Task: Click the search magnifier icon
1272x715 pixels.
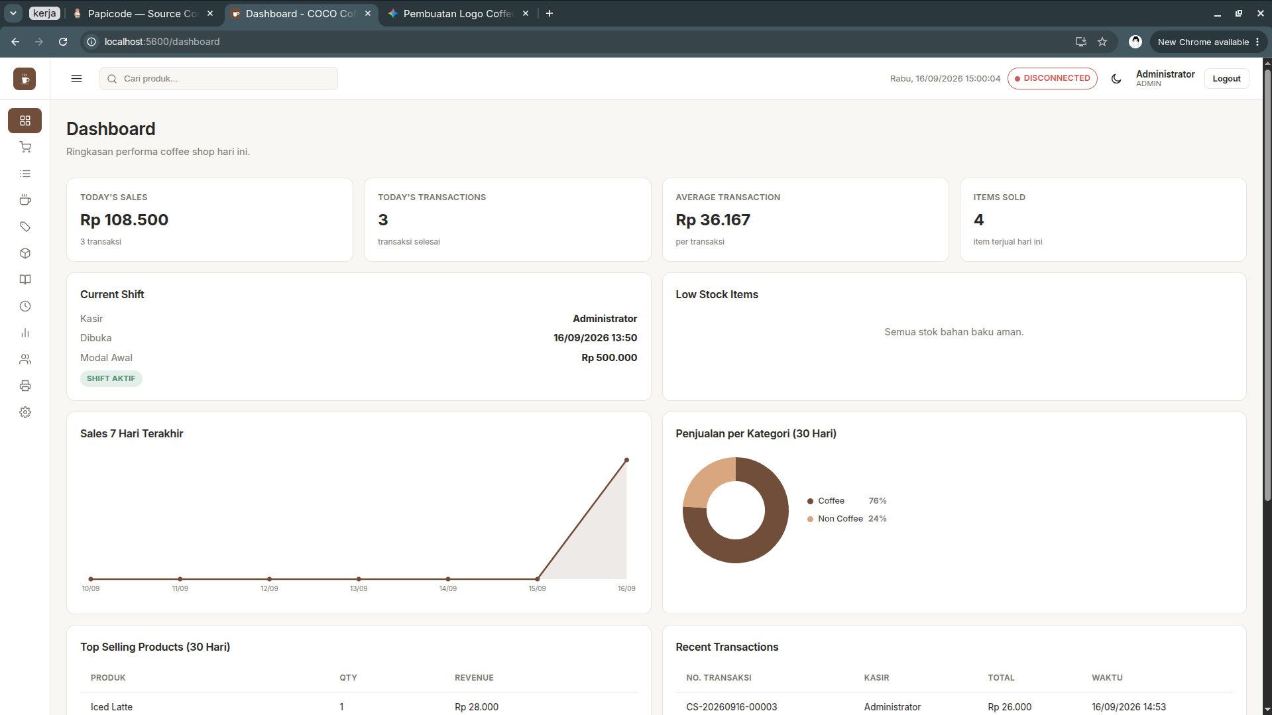Action: click(112, 79)
